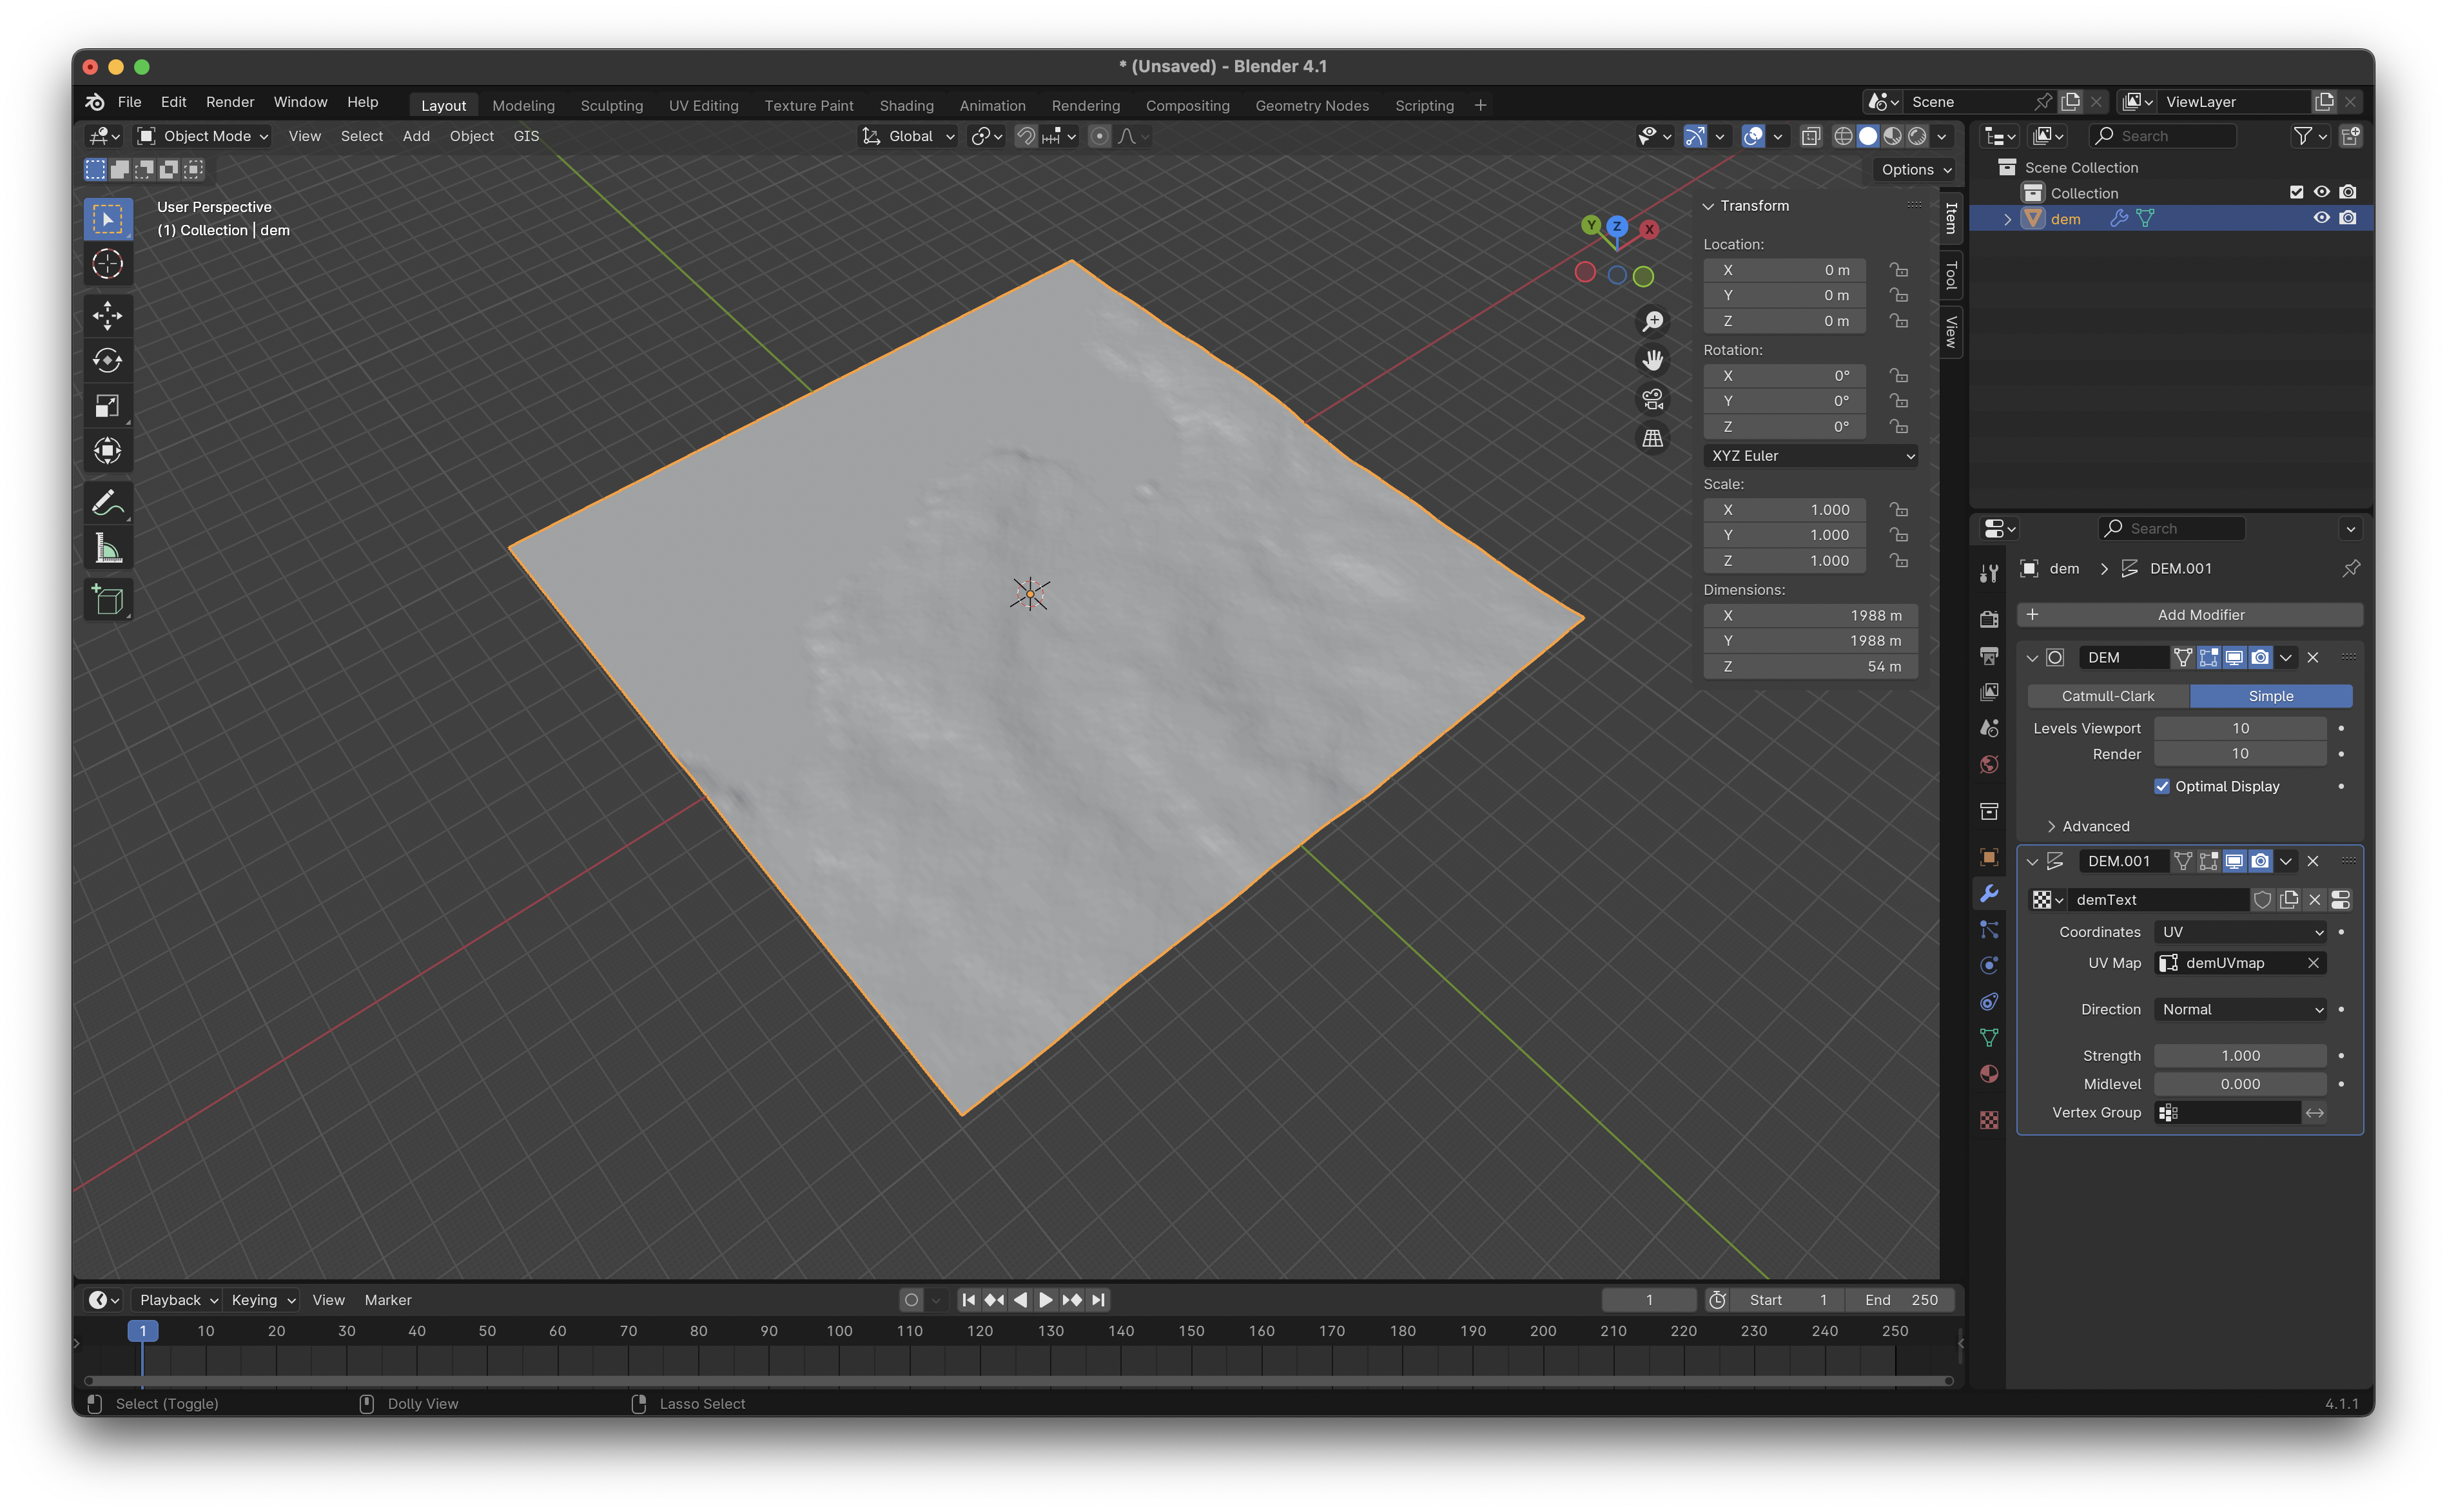Screen dimensions: 2447x1512
Task: Toggle snapping magnet icon
Action: coord(1025,136)
